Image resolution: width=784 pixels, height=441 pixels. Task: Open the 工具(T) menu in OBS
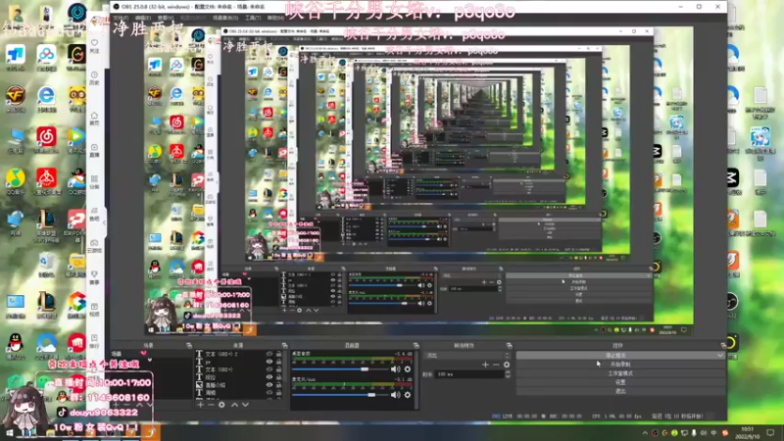[x=253, y=18]
